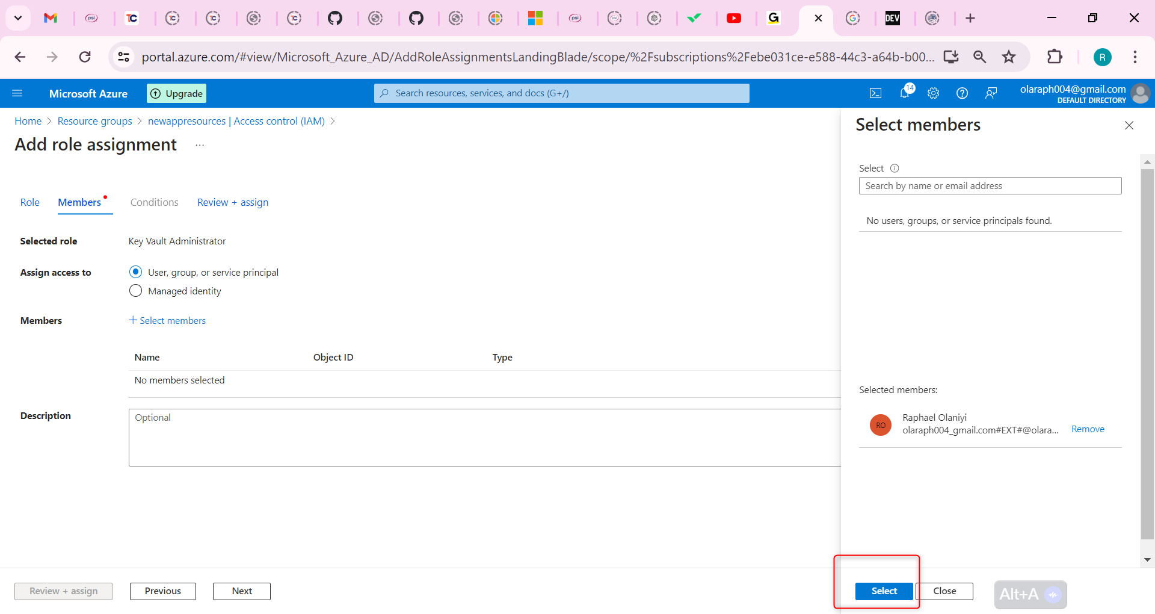View site information icon in address bar
Image resolution: width=1155 pixels, height=614 pixels.
coord(123,57)
